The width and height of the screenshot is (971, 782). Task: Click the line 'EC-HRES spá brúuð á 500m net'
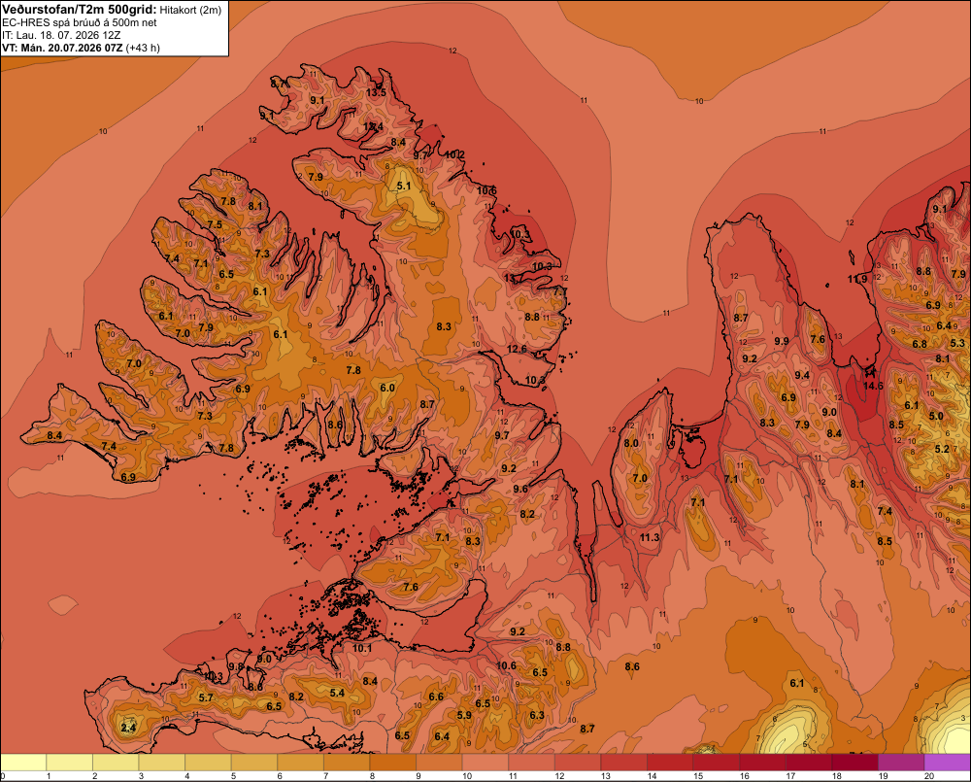[x=80, y=23]
